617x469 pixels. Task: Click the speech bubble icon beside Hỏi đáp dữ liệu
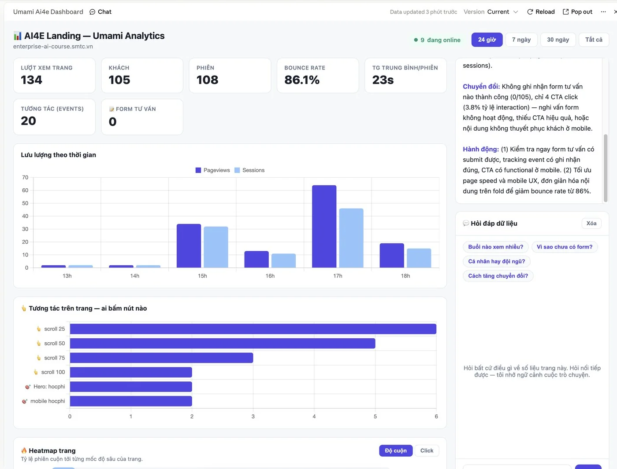[x=466, y=224]
